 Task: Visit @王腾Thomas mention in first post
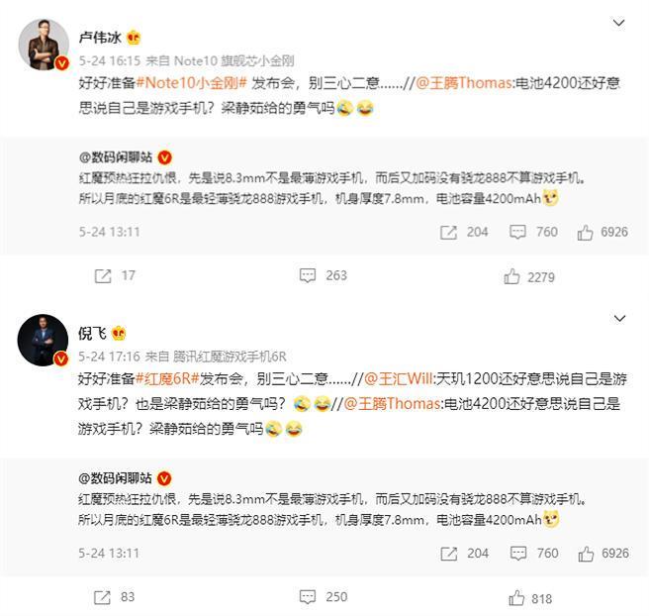pos(464,83)
